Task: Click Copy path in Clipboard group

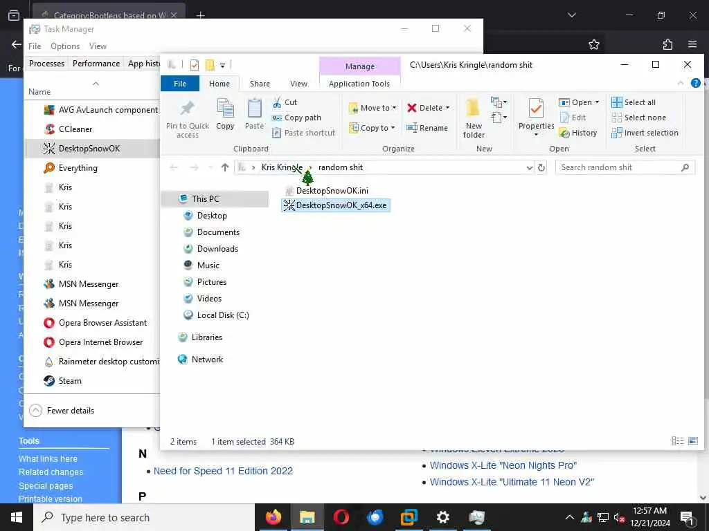Action: click(x=296, y=118)
